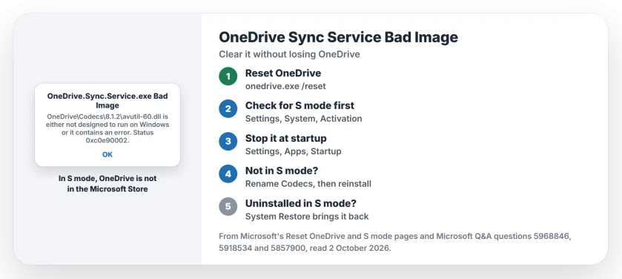Click the caption about OneDrive not in Microsoft Store
Viewport: 622px width, 279px height.
[x=107, y=184]
